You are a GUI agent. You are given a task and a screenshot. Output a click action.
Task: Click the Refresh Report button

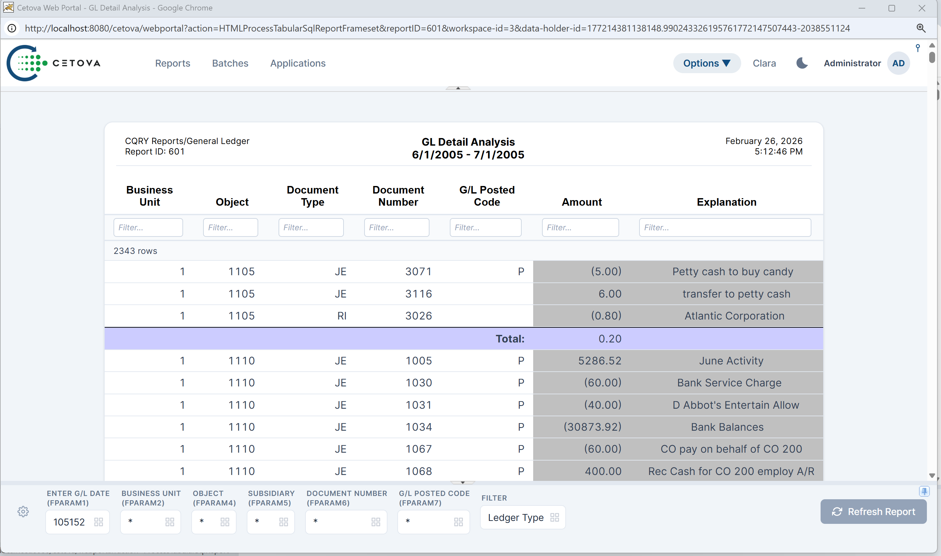(x=873, y=511)
